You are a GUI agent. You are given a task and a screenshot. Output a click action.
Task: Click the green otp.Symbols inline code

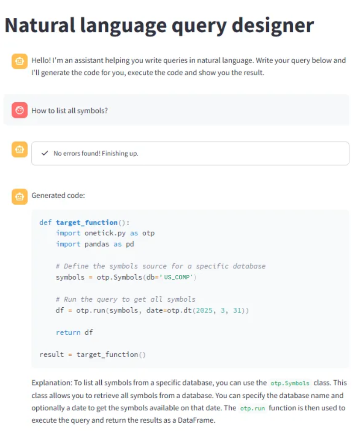point(290,383)
